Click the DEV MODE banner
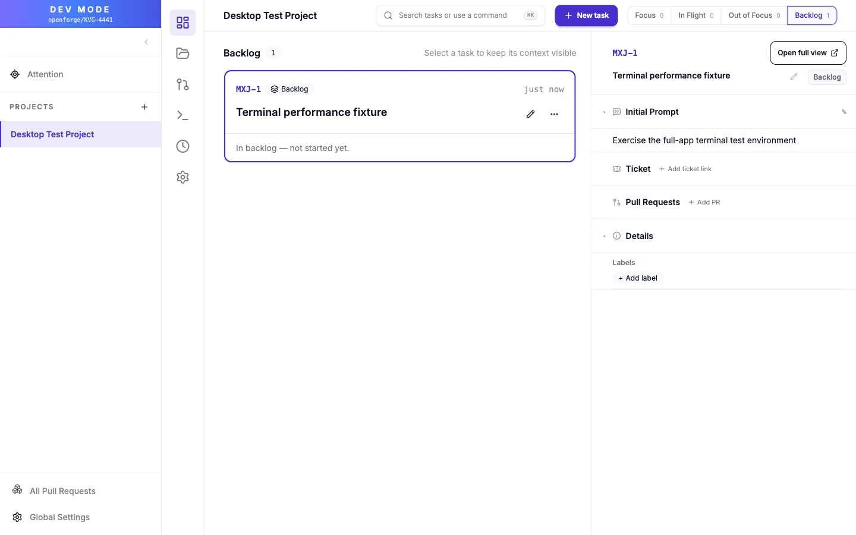Screen dimensions: 856x535 tap(80, 14)
